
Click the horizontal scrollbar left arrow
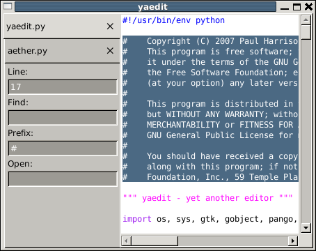coord(127,241)
